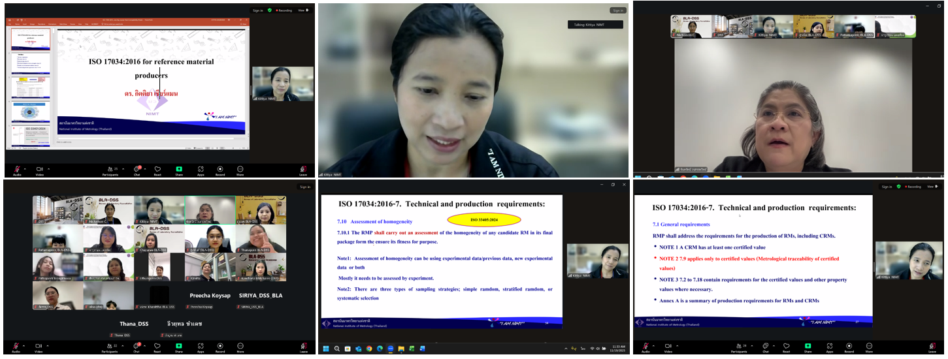Click Sign in above the close-up speaker video
This screenshot has width=948, height=359.
(617, 10)
